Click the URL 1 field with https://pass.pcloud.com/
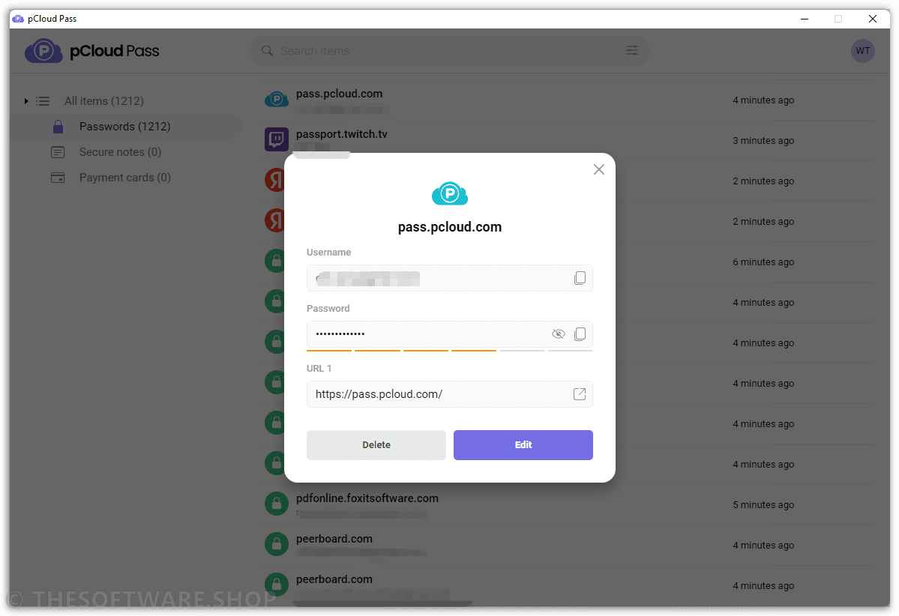Viewport: 899px width, 616px height. [x=450, y=394]
